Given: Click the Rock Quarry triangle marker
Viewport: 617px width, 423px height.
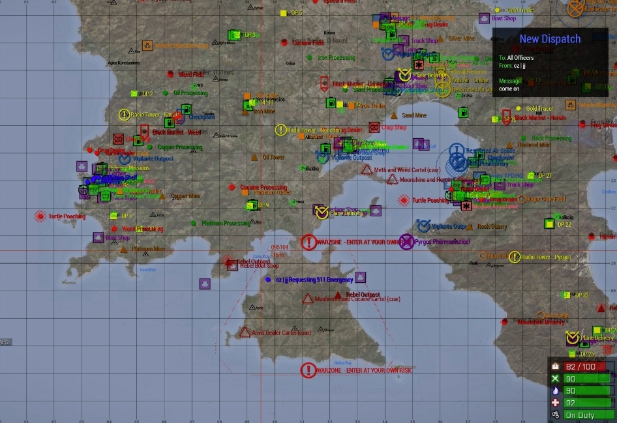Looking at the screenshot, I should (470, 227).
